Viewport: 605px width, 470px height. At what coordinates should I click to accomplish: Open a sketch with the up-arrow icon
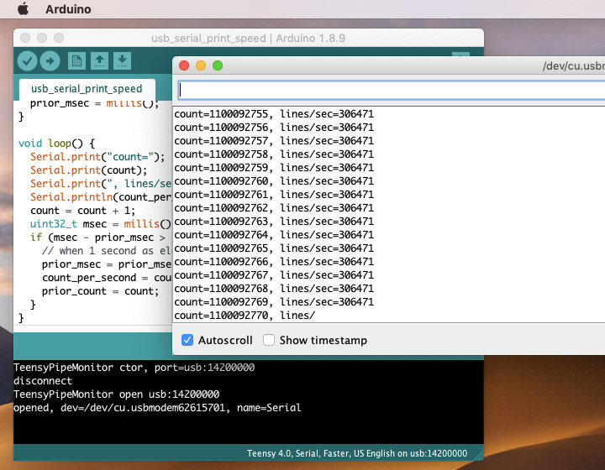[99, 61]
